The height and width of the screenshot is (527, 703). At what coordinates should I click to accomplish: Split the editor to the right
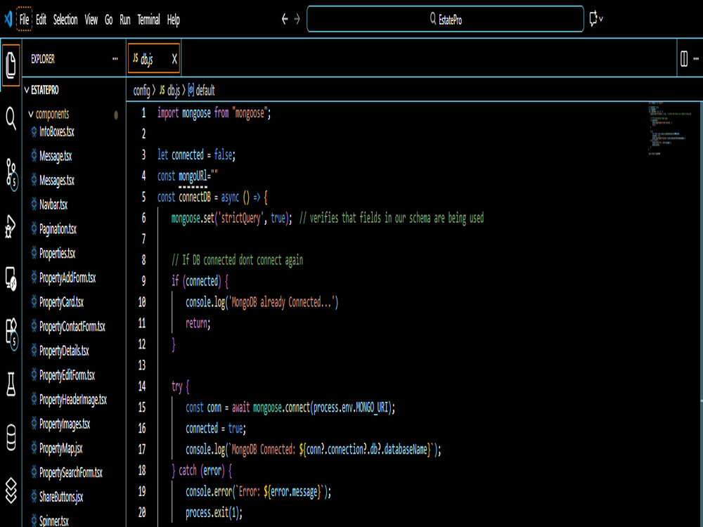coord(684,58)
